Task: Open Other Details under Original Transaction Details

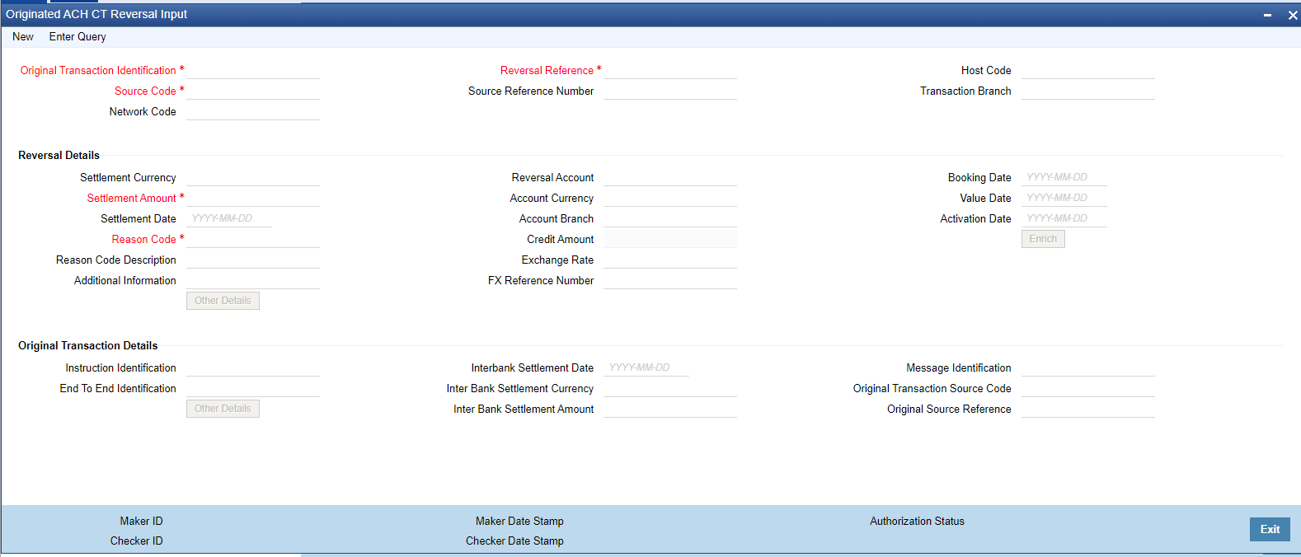Action: point(223,409)
